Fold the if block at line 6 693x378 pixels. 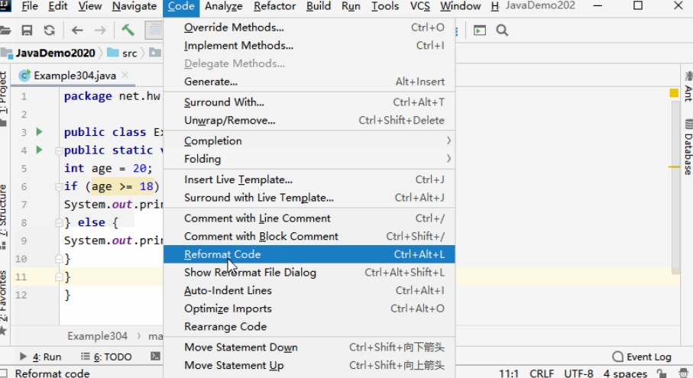pyautogui.click(x=58, y=187)
